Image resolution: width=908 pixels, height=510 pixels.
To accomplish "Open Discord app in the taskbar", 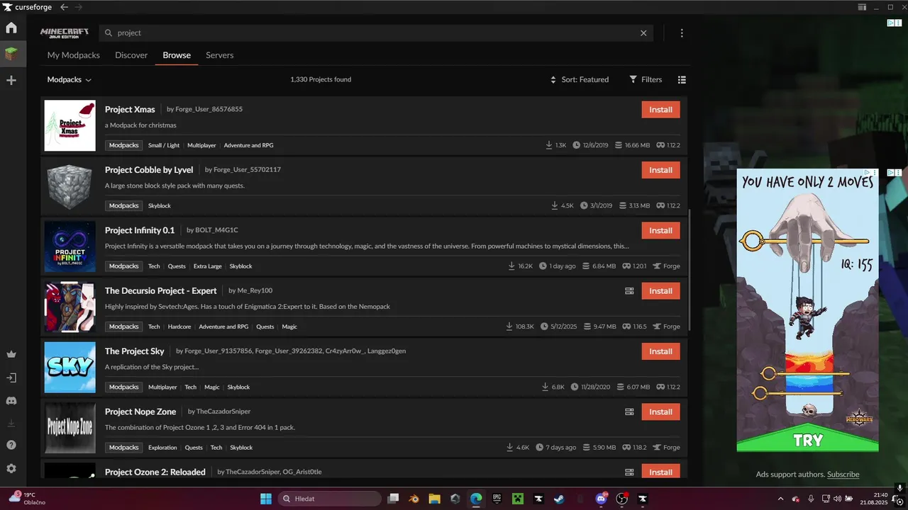I will pyautogui.click(x=602, y=499).
